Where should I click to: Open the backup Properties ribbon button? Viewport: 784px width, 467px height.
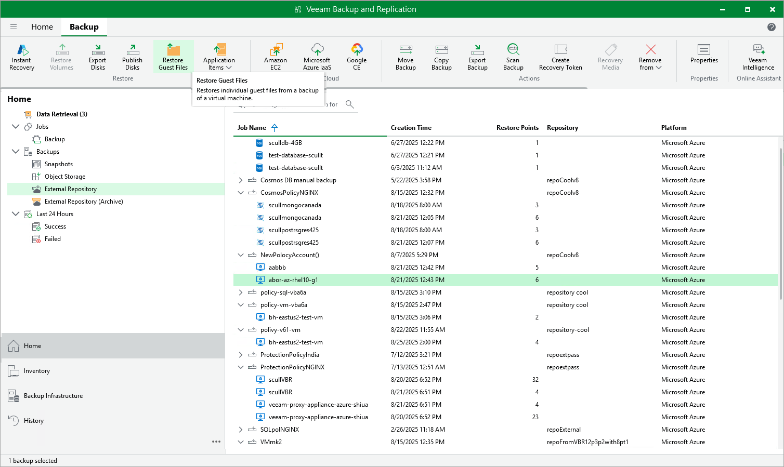704,53
